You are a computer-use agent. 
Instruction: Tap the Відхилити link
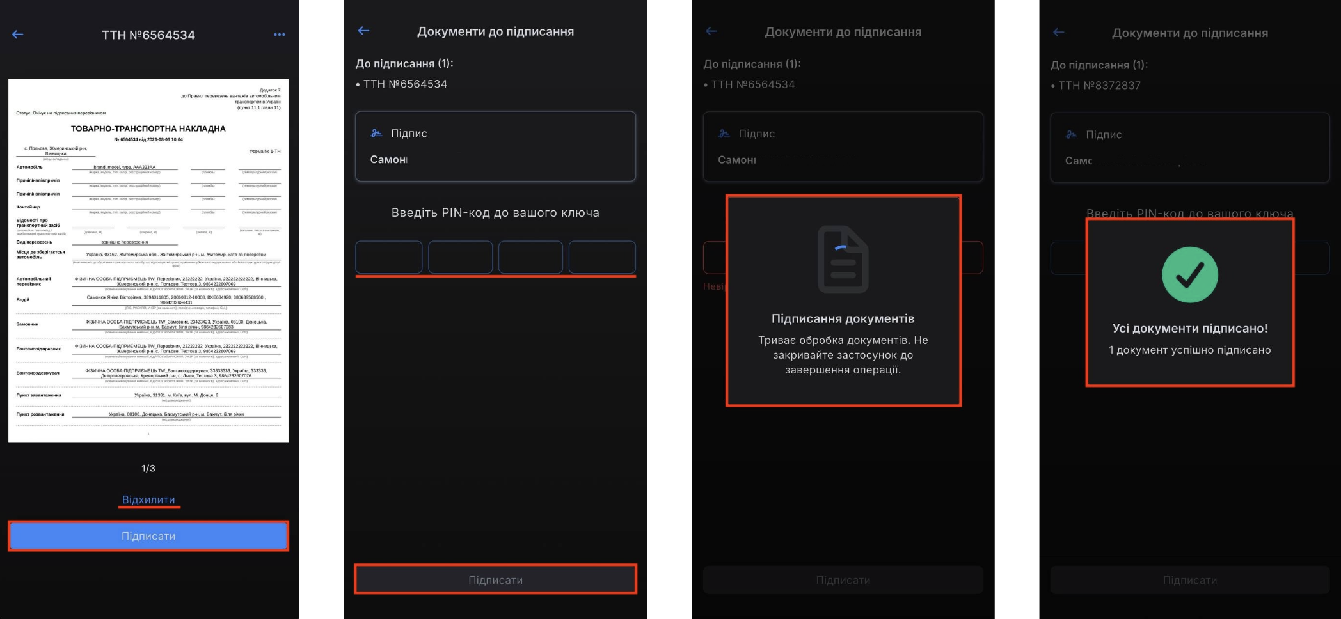[x=148, y=499]
